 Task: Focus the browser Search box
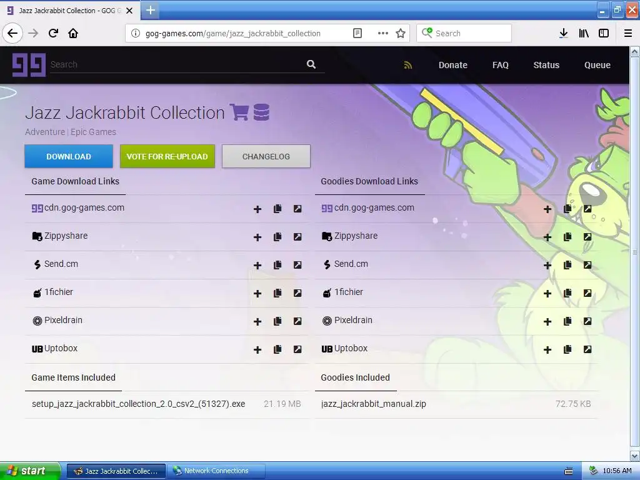(464, 33)
